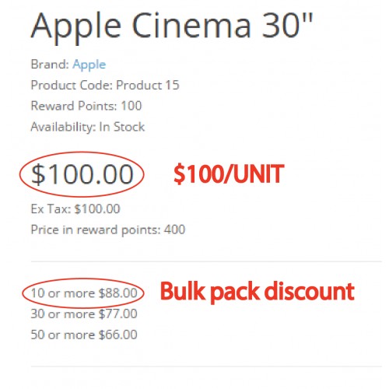
Task: Click the Apple Cinema 30" product title
Action: [x=172, y=27]
